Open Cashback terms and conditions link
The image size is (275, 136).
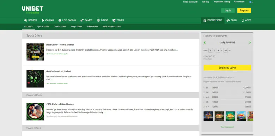click(57, 84)
